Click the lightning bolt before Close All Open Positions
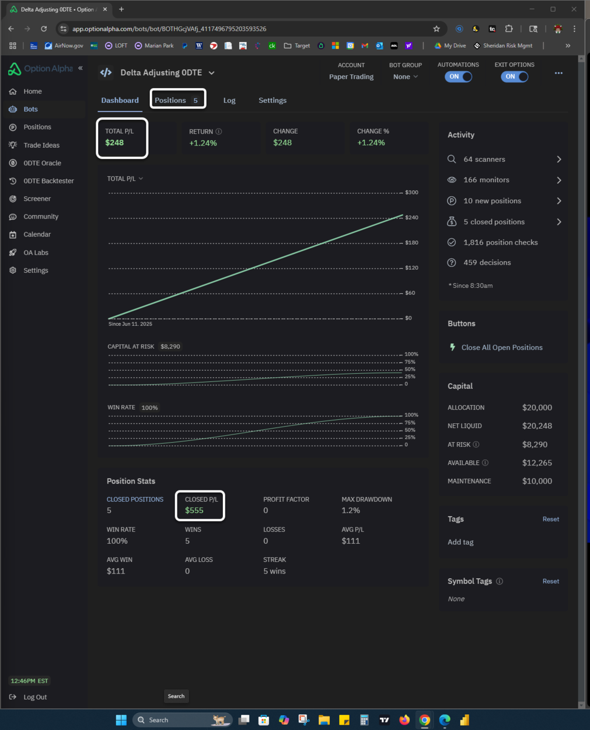The width and height of the screenshot is (590, 730). [x=452, y=347]
